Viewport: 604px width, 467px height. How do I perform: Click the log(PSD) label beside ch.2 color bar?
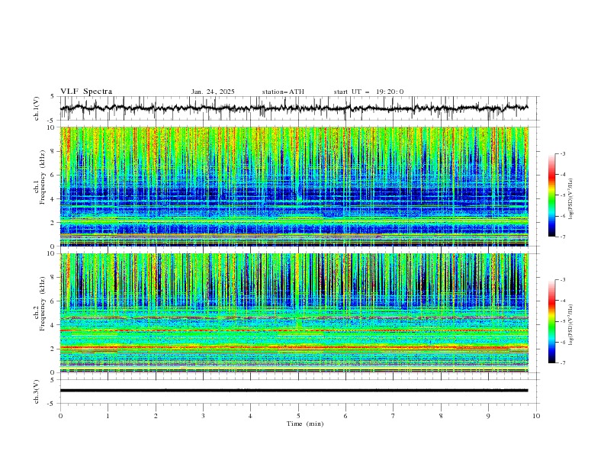(571, 324)
